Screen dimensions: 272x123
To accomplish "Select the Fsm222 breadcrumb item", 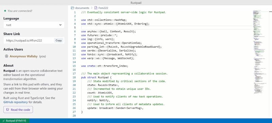I will (103, 8).
